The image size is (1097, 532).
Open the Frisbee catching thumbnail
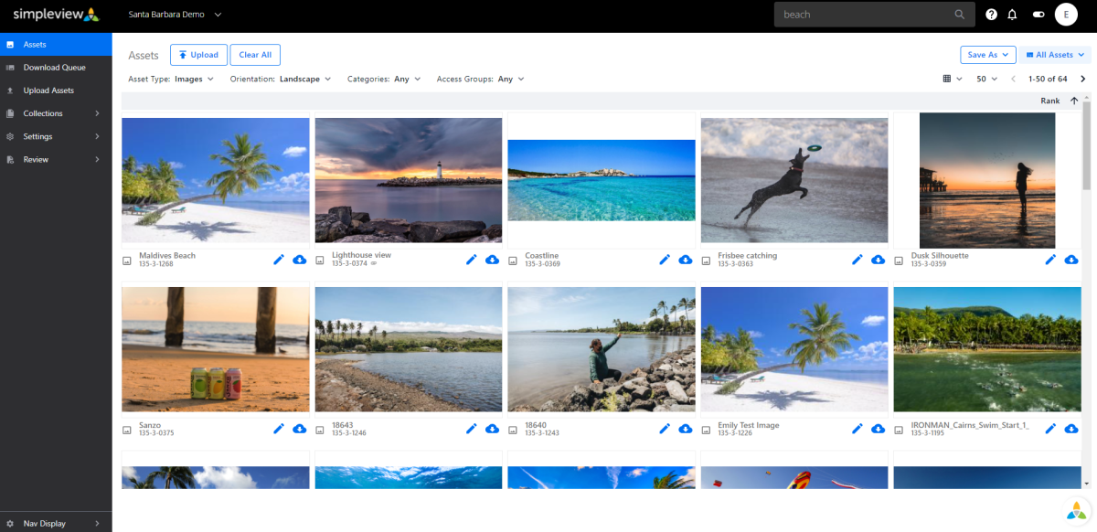(x=794, y=180)
